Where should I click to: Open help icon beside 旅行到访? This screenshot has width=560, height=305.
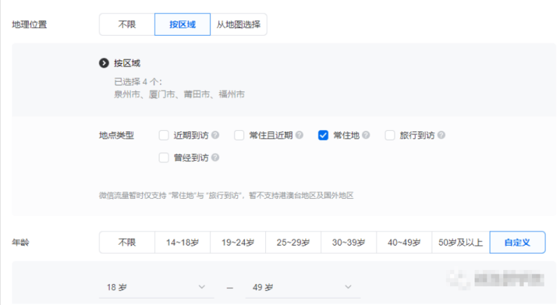441,135
